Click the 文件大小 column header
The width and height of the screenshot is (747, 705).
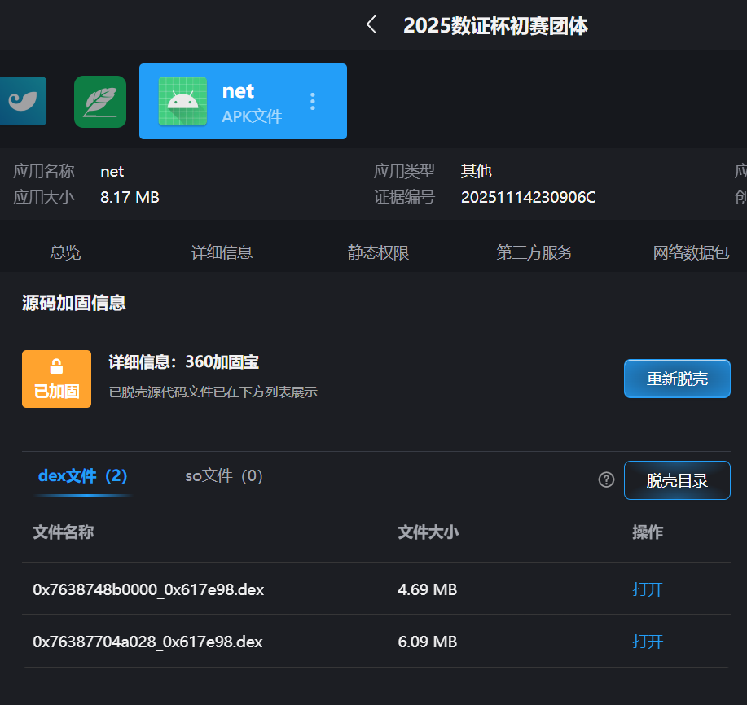428,532
